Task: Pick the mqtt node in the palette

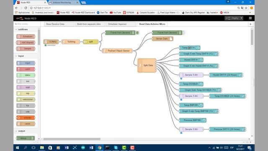Action: pos(26,87)
